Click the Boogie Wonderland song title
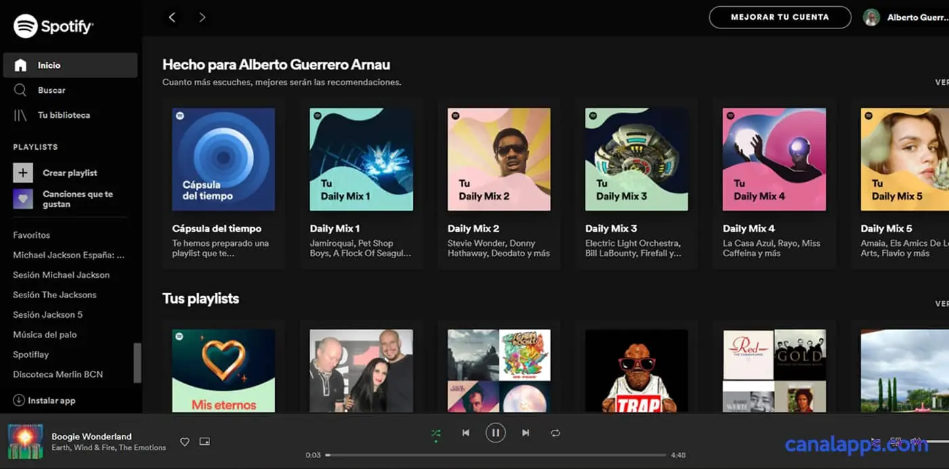This screenshot has width=949, height=469. pos(92,436)
